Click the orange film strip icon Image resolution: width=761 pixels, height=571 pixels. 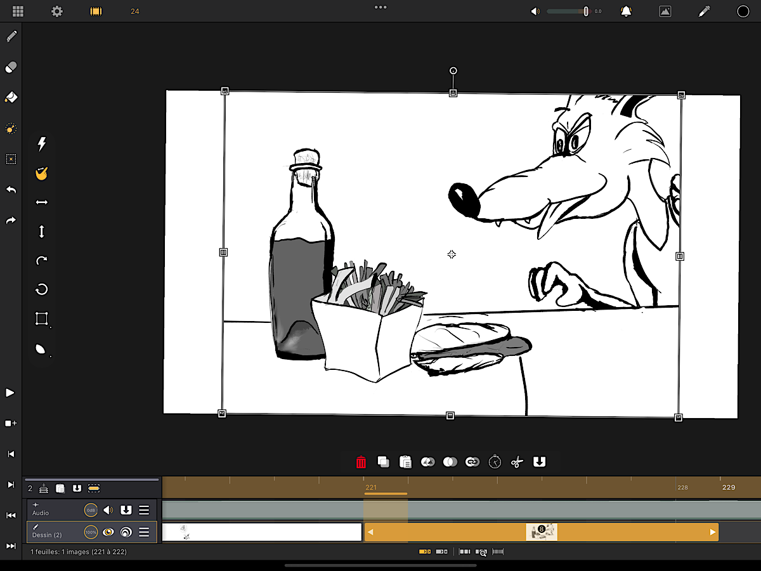(x=96, y=11)
